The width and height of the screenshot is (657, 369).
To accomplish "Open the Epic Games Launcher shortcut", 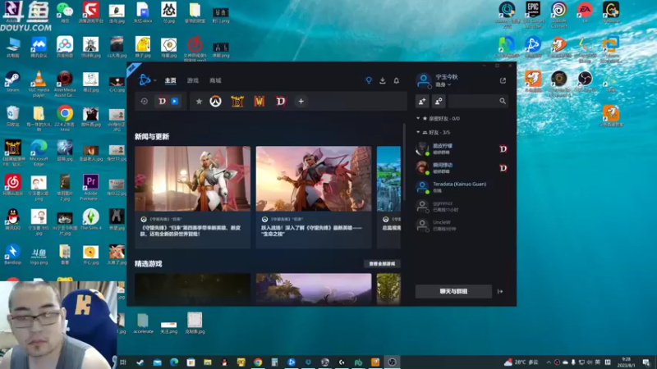I will [533, 14].
